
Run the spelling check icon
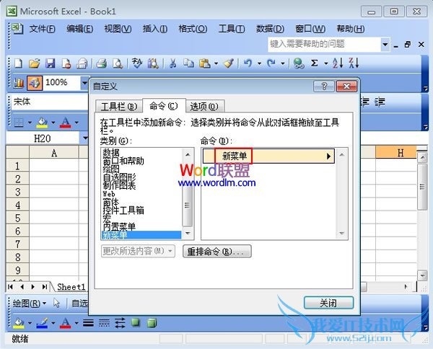(137, 63)
